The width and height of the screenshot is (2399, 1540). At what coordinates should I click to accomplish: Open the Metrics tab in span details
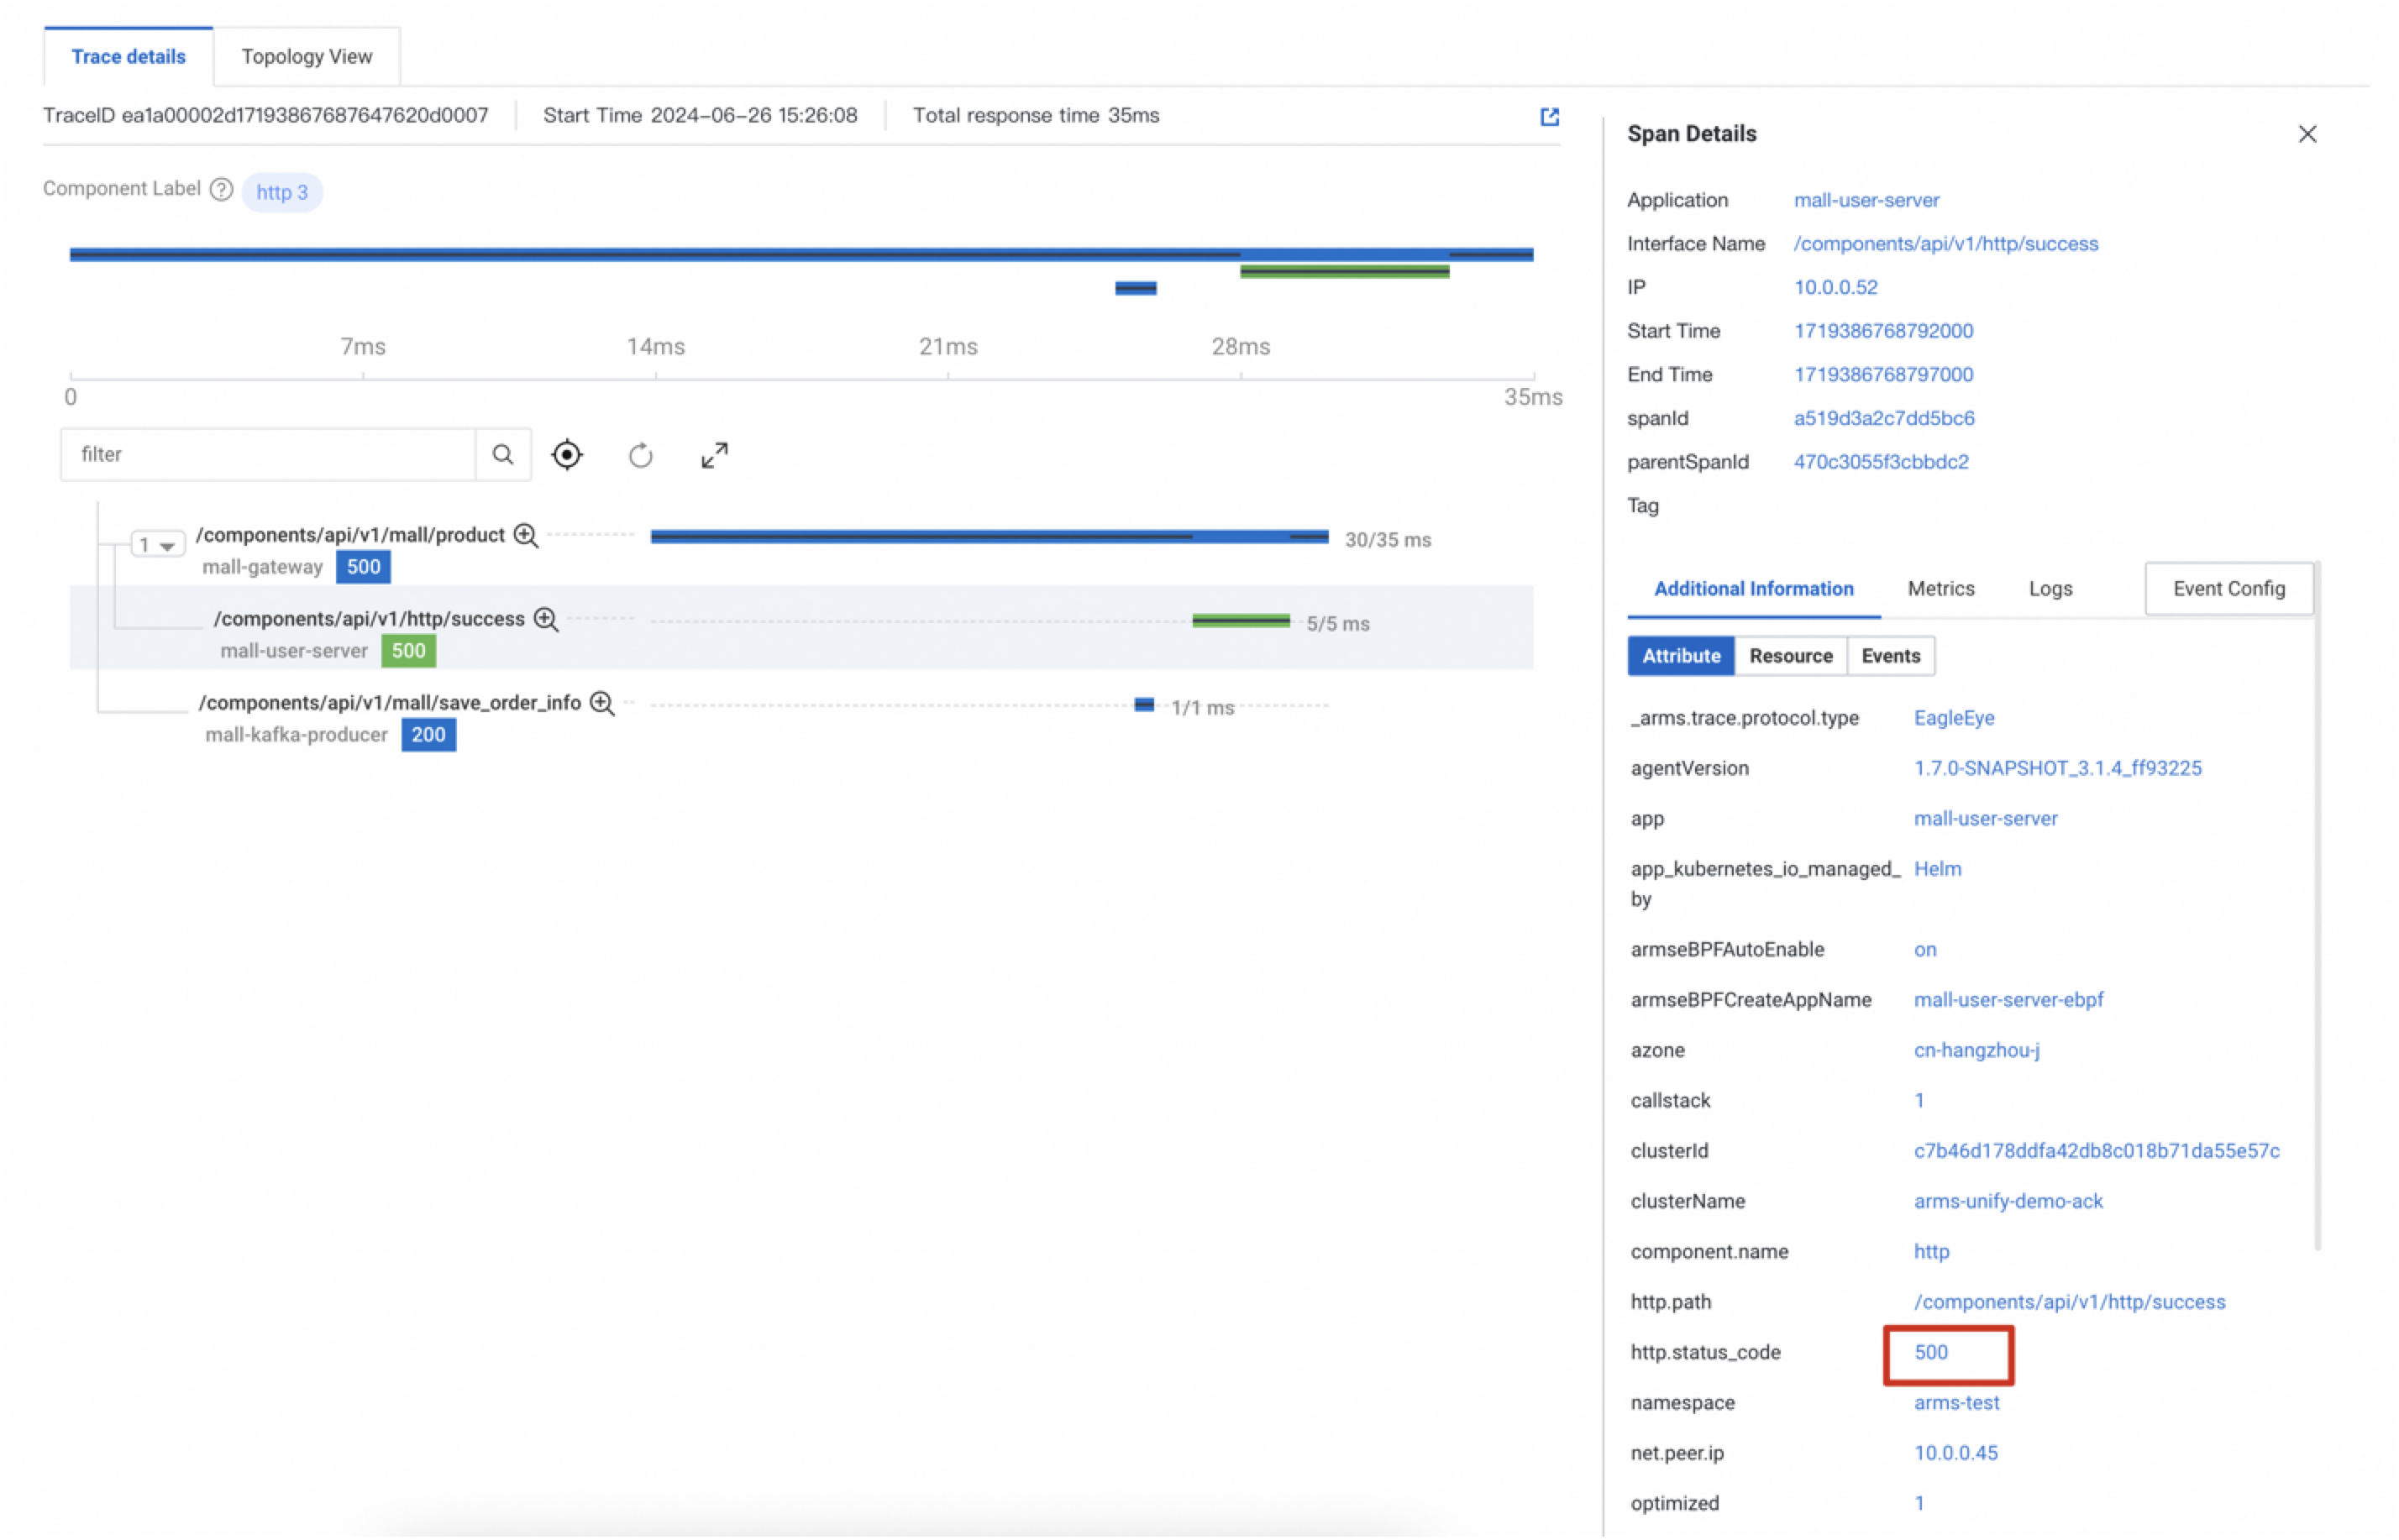pos(1940,589)
